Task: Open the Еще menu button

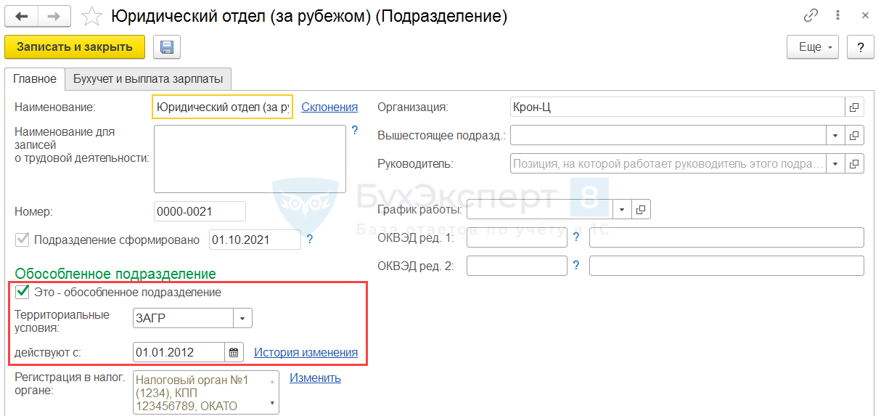Action: [x=813, y=47]
